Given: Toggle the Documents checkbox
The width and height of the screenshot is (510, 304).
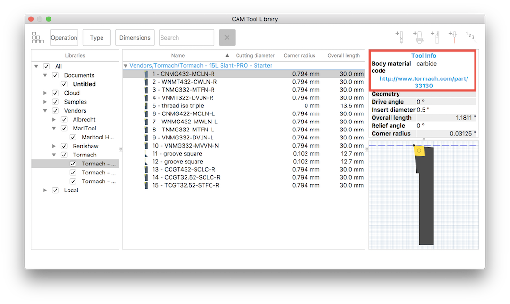Looking at the screenshot, I should pos(55,75).
